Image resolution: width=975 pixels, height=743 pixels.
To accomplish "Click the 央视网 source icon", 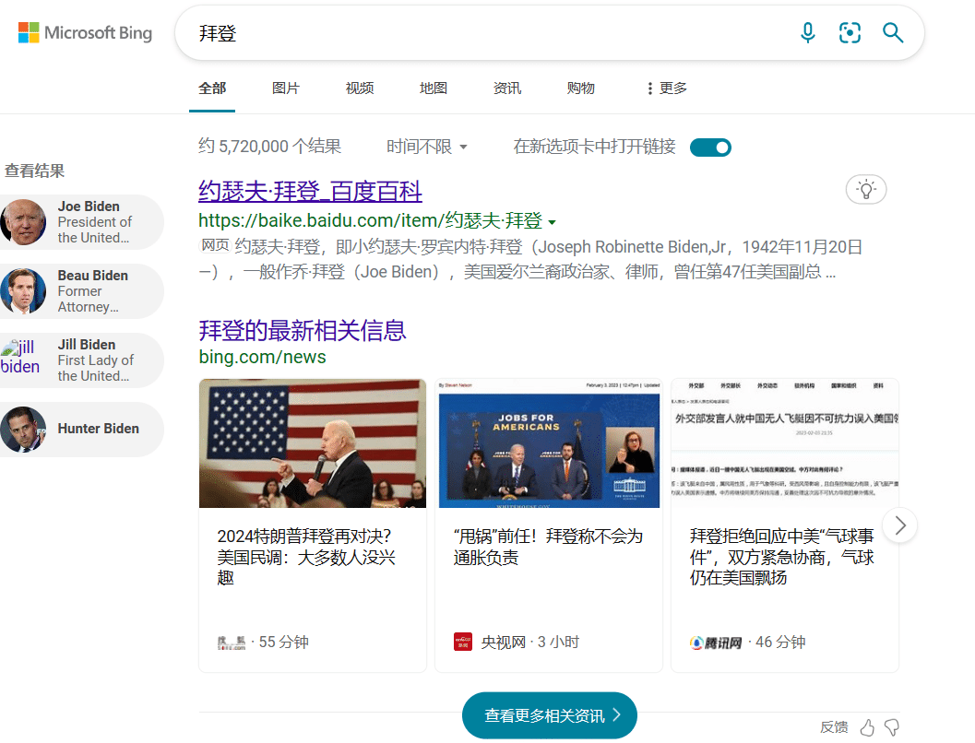I will tap(463, 642).
